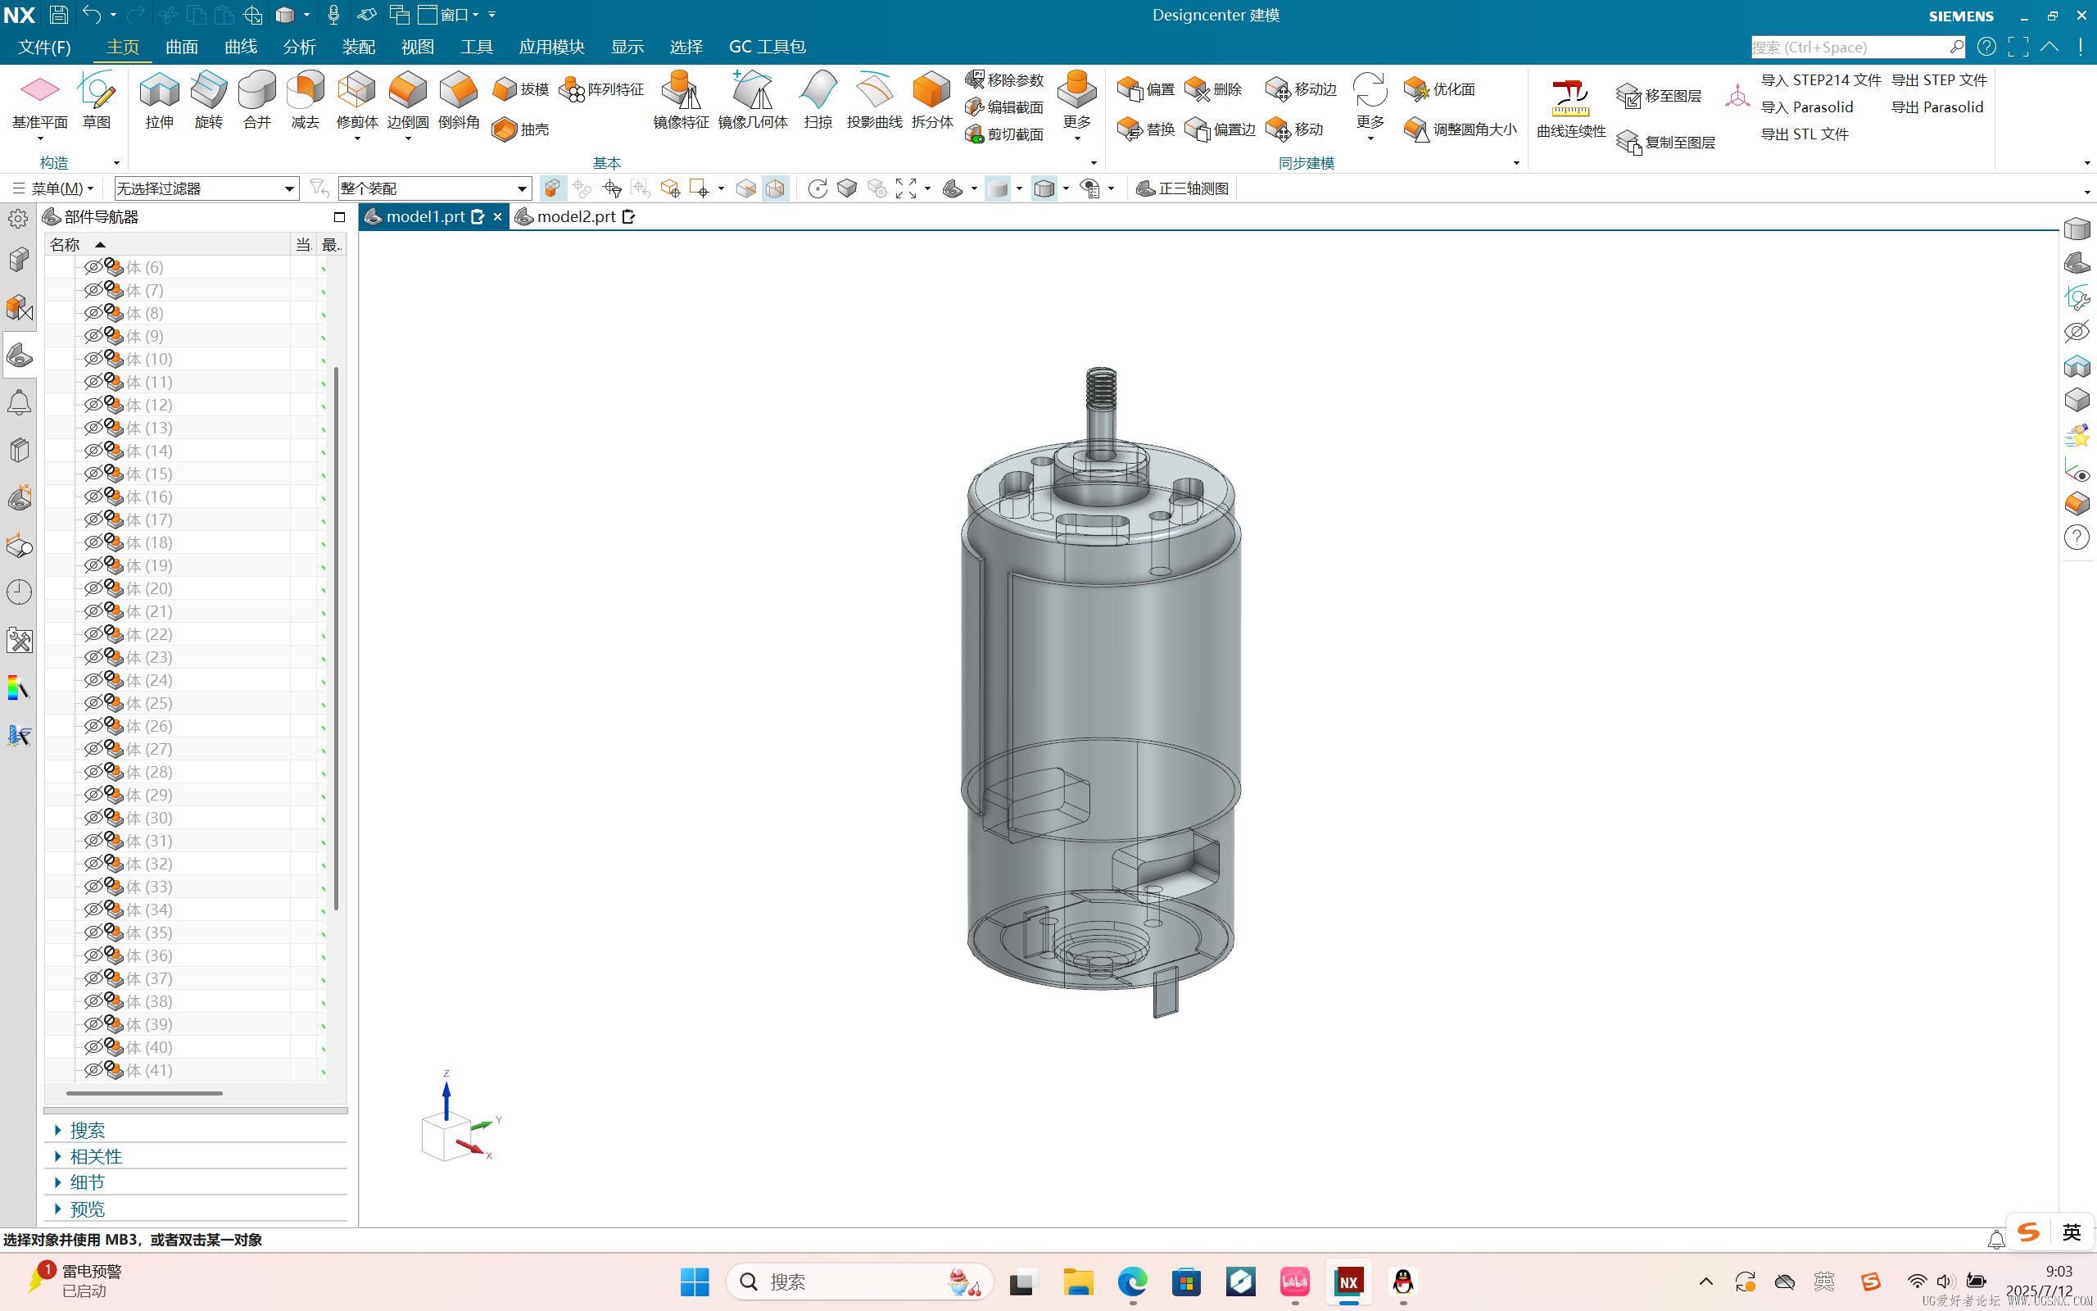2097x1311 pixels.
Task: Toggle visibility of 体 (41)
Action: (93, 1070)
